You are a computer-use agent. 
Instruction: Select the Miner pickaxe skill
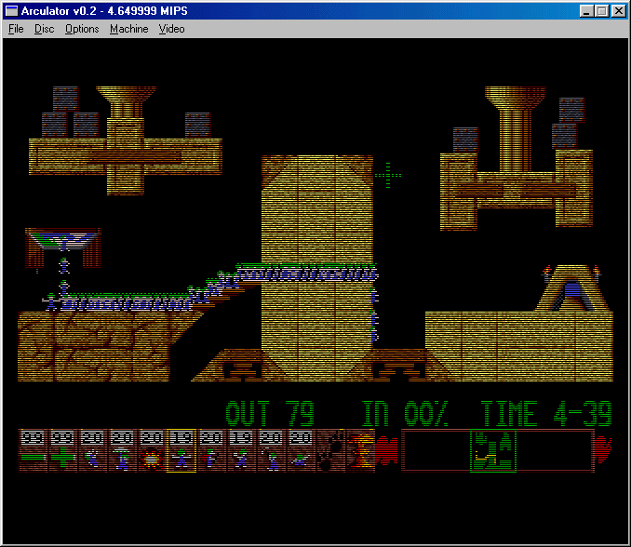(x=271, y=451)
